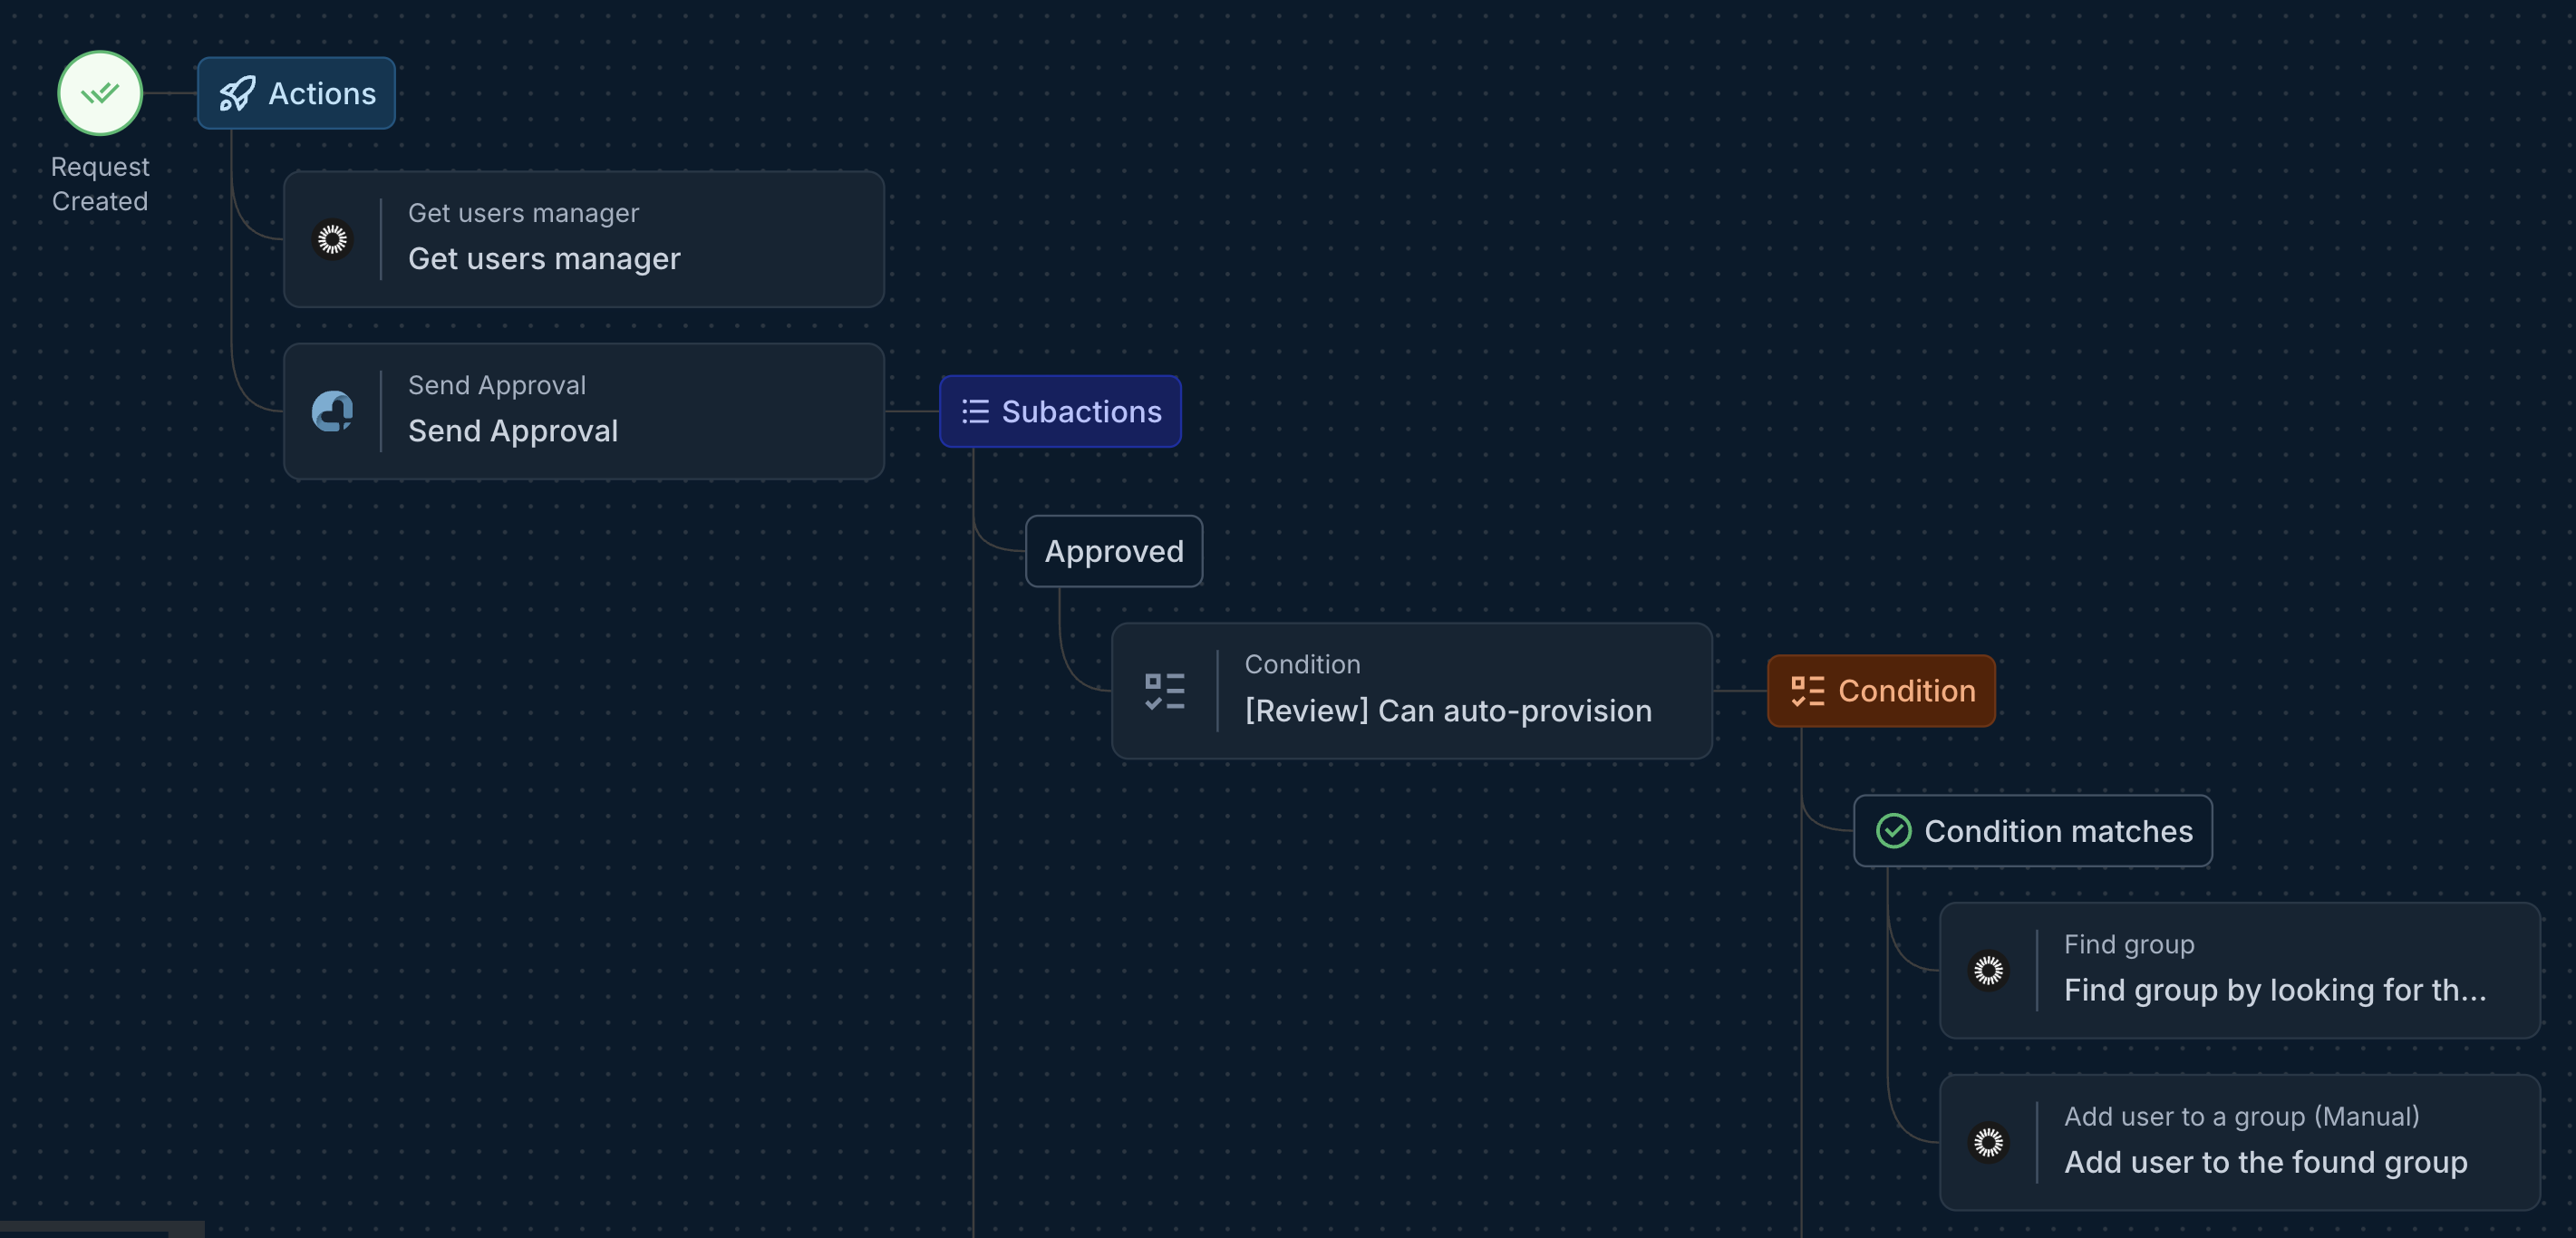Click the 'Request Created' label text
The height and width of the screenshot is (1238, 2576).
(x=100, y=184)
